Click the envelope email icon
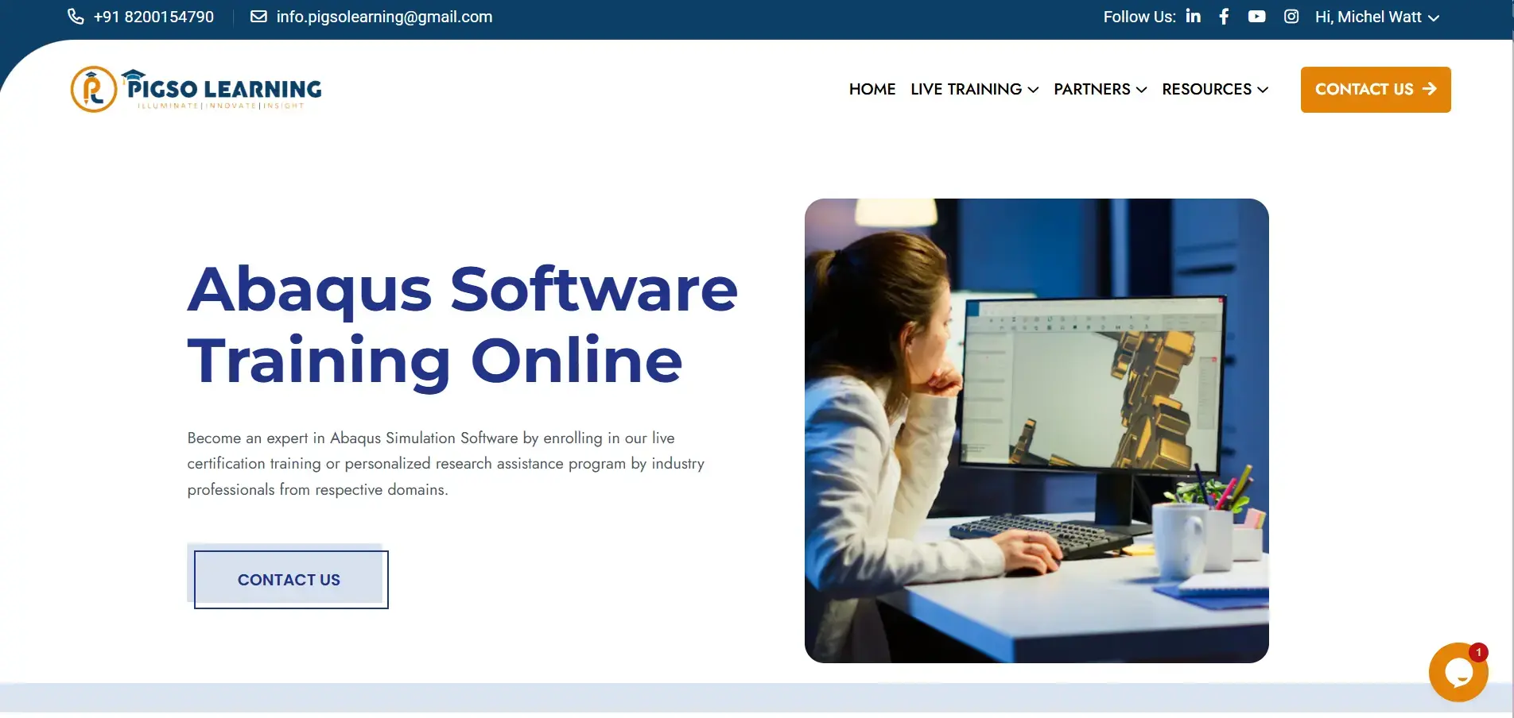Viewport: 1514px width, 718px height. [x=258, y=17]
